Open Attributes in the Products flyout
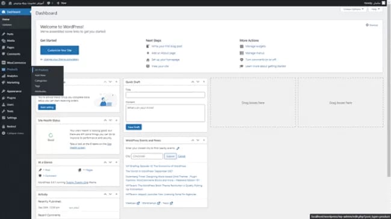 tap(40, 91)
